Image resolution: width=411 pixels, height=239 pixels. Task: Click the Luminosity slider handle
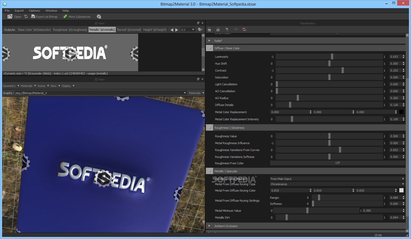tap(332, 56)
